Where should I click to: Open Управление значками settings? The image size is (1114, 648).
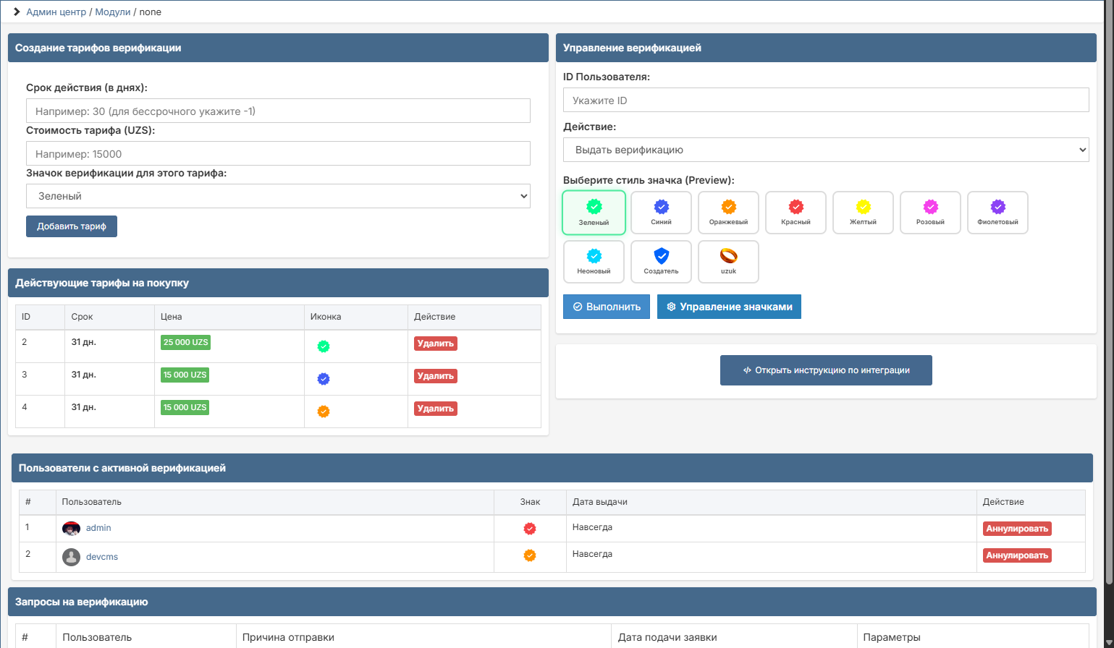(729, 307)
